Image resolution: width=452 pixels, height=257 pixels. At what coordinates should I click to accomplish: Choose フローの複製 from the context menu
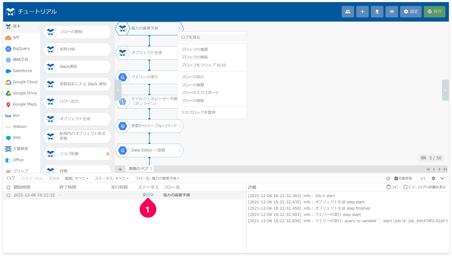click(212, 85)
